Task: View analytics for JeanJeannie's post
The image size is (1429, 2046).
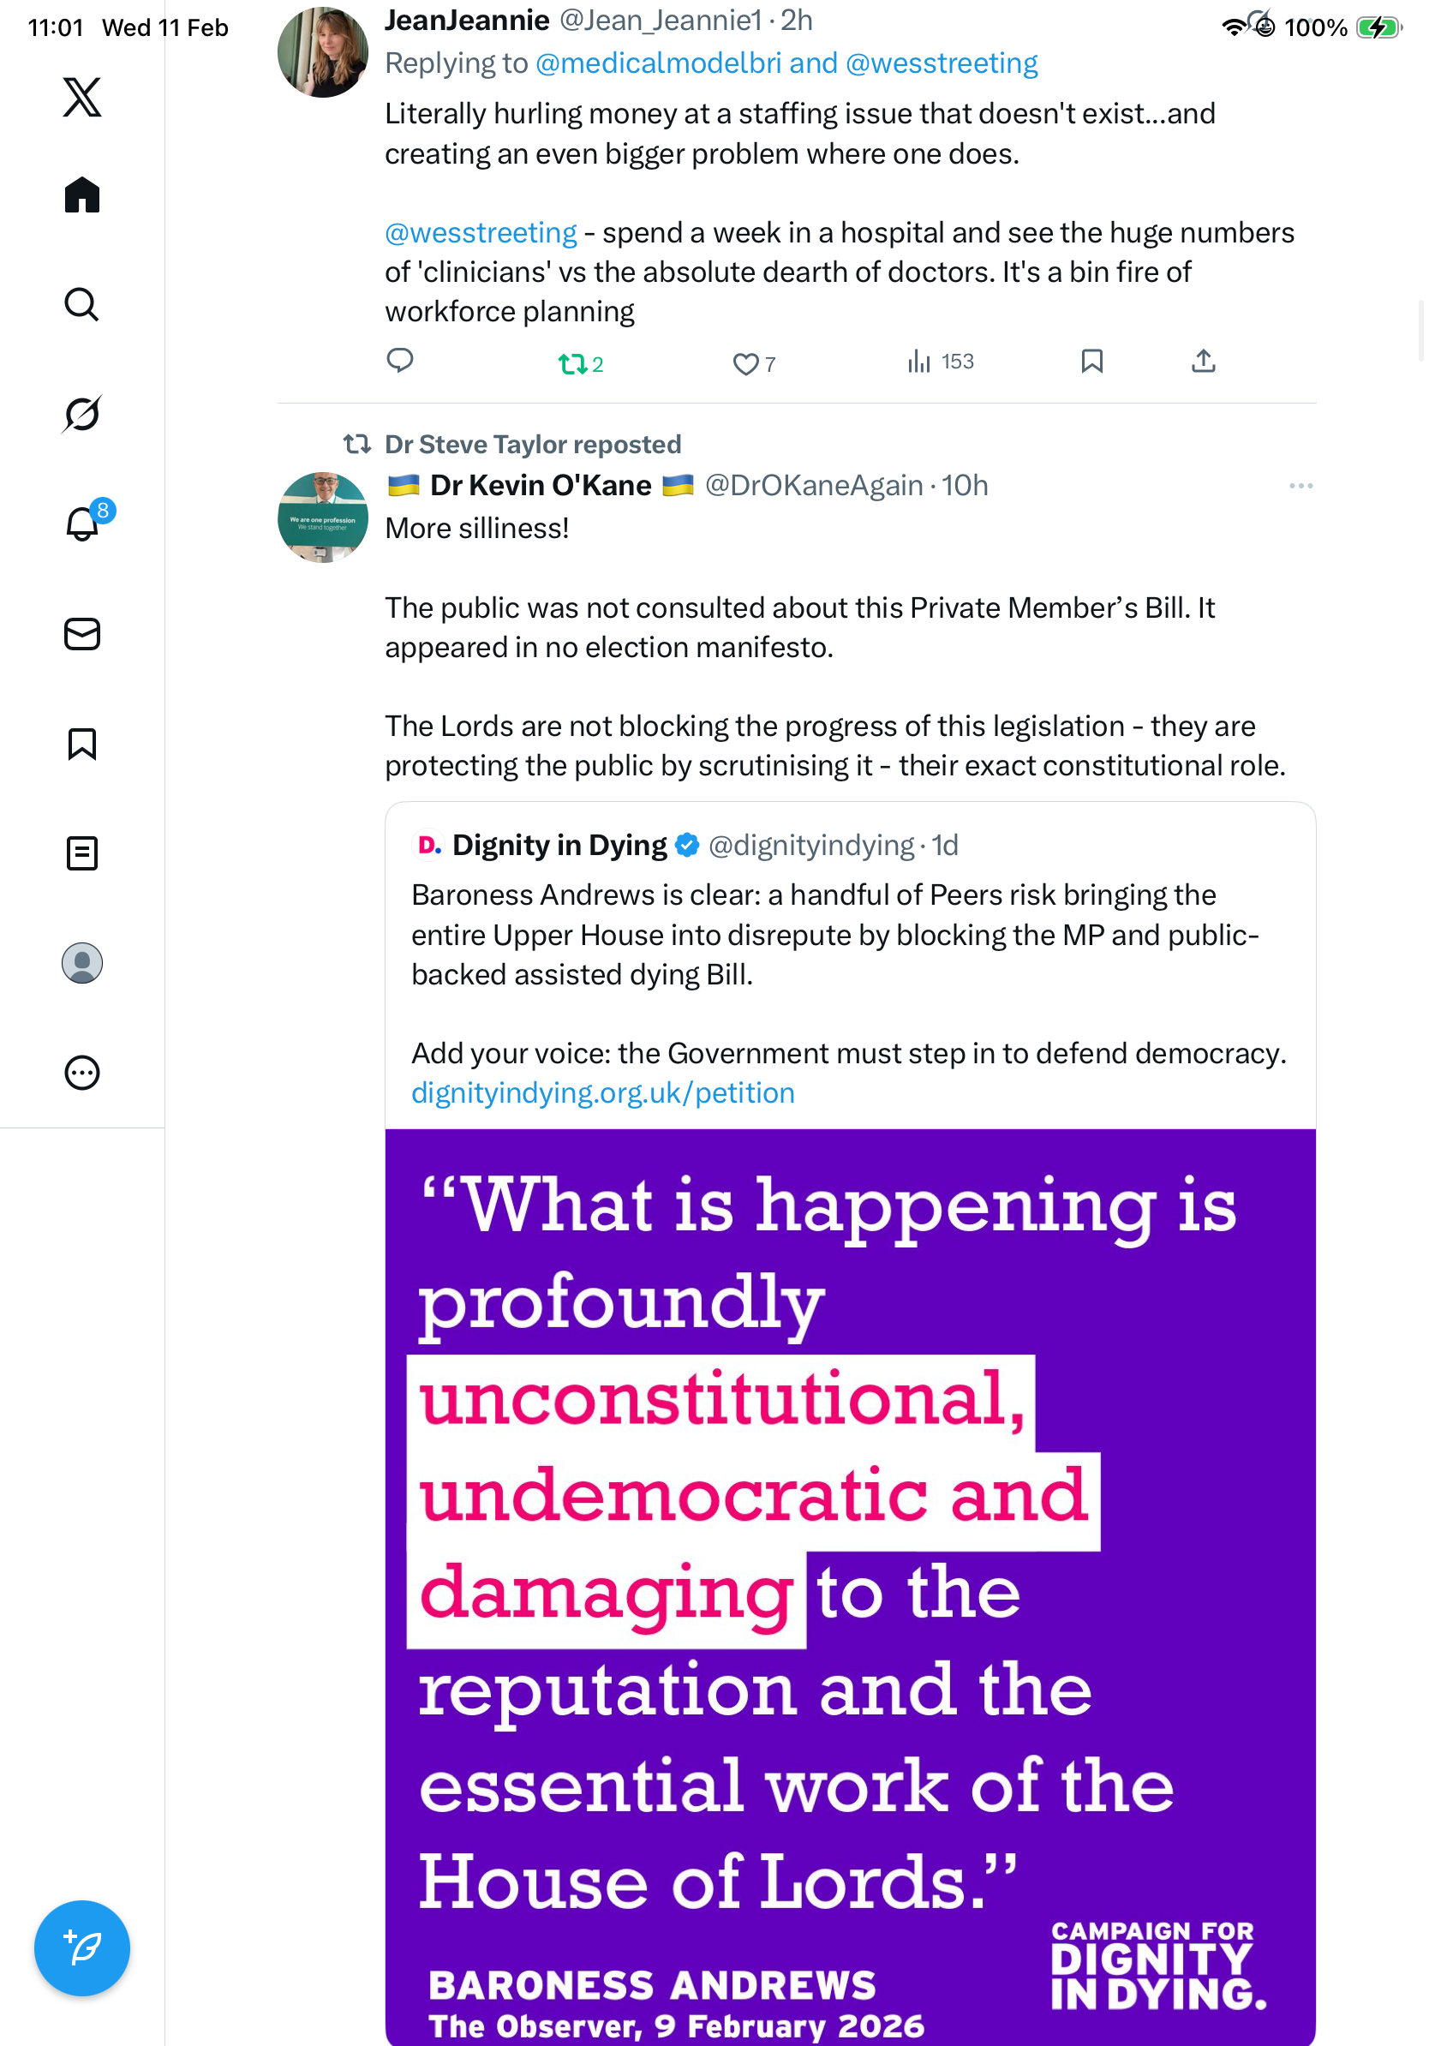Action: 918,361
